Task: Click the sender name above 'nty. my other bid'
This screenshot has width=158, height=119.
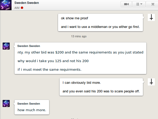Action: pyautogui.click(x=29, y=46)
